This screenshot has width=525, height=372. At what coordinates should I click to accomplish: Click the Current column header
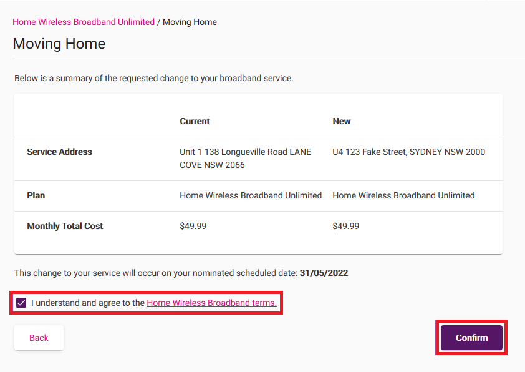(x=194, y=121)
